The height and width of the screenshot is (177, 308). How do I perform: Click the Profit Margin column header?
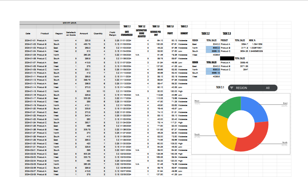(113, 33)
